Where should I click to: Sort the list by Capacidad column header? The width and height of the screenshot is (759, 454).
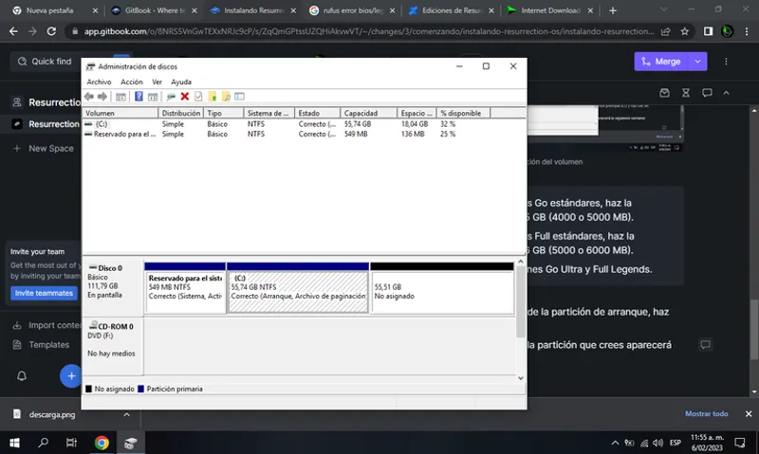click(x=368, y=113)
